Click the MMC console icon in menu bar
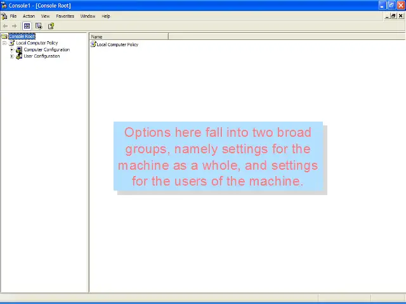Image resolution: width=406 pixels, height=304 pixels. click(4, 16)
